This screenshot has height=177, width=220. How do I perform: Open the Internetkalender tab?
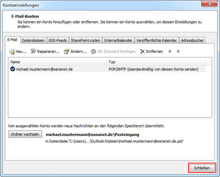(x=118, y=40)
